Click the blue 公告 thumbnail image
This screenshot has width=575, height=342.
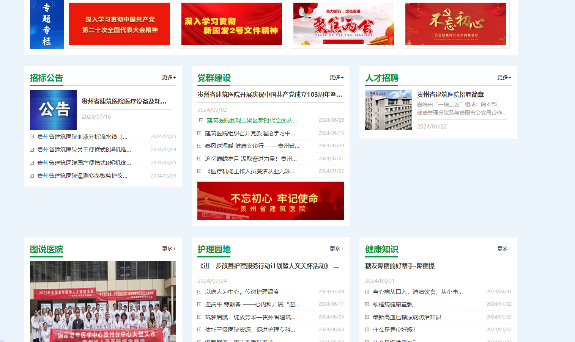pos(53,110)
